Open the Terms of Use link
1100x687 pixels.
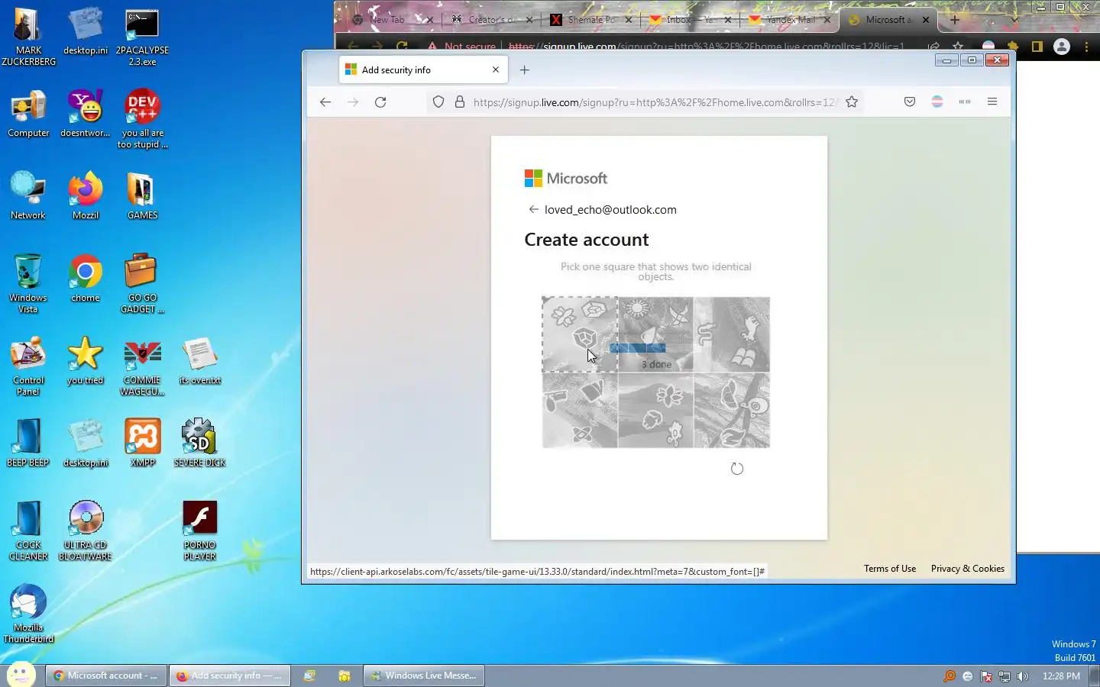[x=890, y=569]
